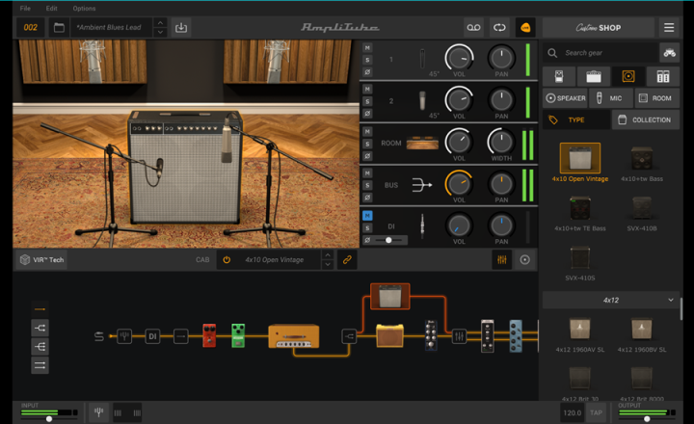The width and height of the screenshot is (694, 424).
Task: Open the 4x10 Open Vintage cab selector
Action: tap(275, 260)
